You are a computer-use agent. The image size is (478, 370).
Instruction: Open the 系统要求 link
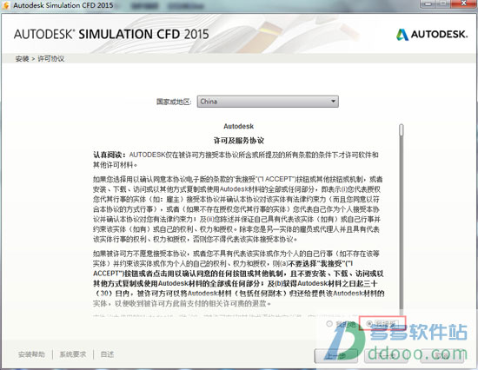pos(73,354)
